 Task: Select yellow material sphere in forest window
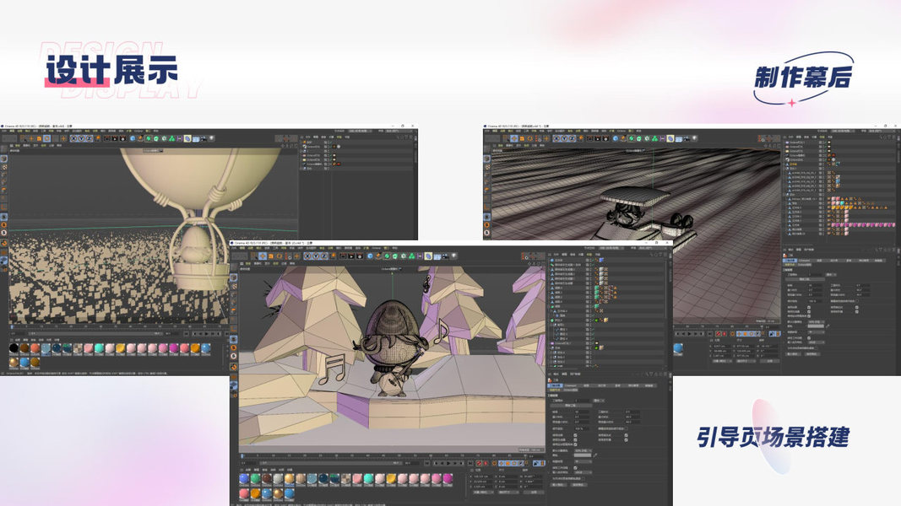tap(391, 478)
